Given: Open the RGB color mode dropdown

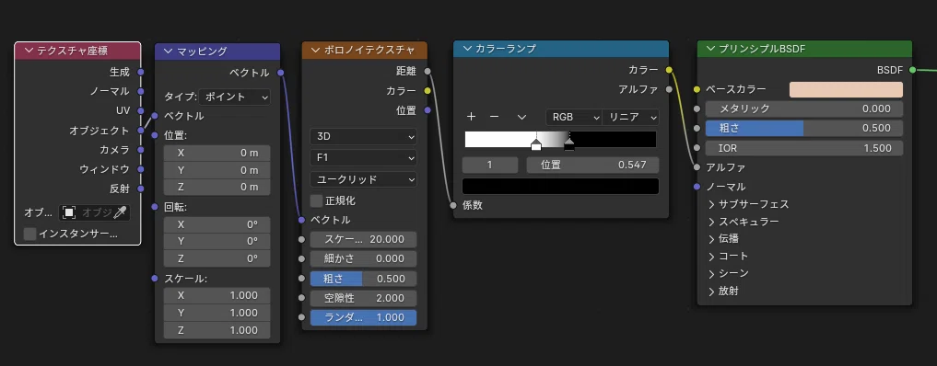Looking at the screenshot, I should point(574,118).
